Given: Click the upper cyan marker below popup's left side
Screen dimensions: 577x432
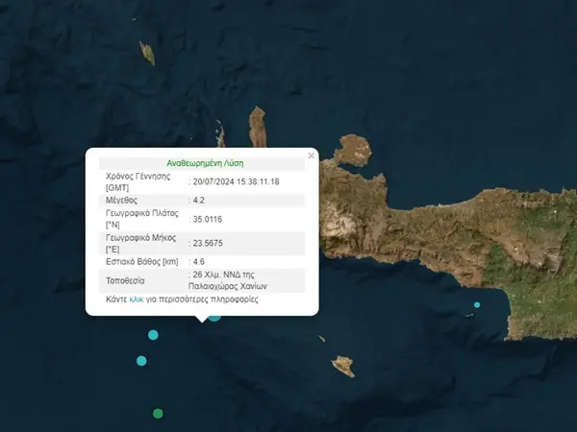Looking at the screenshot, I should (x=152, y=335).
